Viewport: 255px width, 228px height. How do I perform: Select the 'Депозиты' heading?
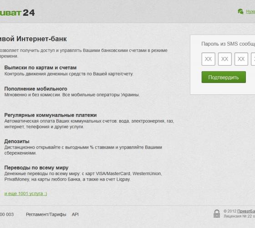[17, 141]
